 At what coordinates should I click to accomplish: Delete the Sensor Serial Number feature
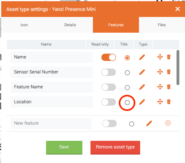click(x=169, y=72)
